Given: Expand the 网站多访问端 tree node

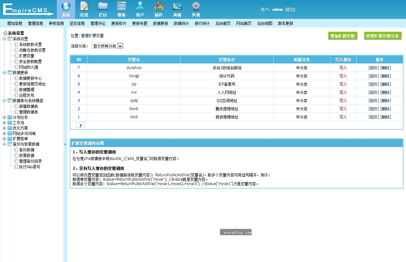Looking at the screenshot, I should coord(4,133).
